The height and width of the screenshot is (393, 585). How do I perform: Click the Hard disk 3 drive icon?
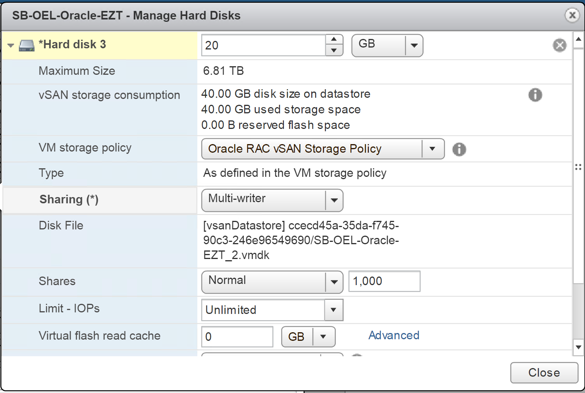(x=27, y=46)
